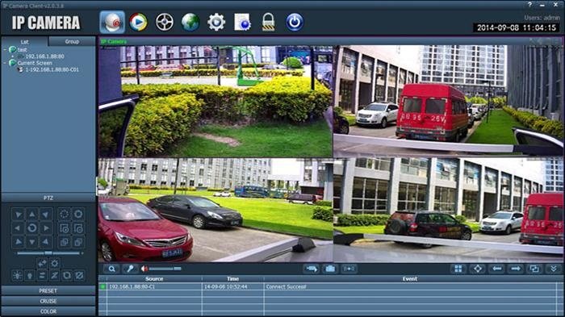This screenshot has height=317, width=565.
Task: Expand the COLOR panel
Action: (48, 311)
